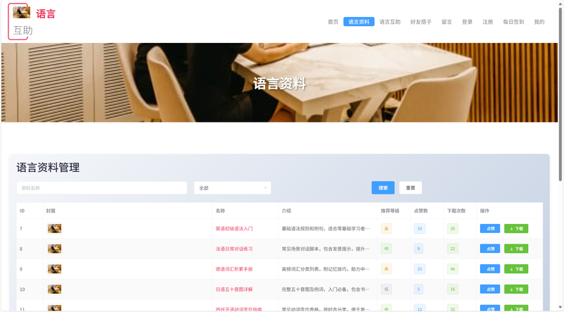The image size is (564, 312).
Task: Open the 法语日常对话练习 title link
Action: (x=234, y=249)
